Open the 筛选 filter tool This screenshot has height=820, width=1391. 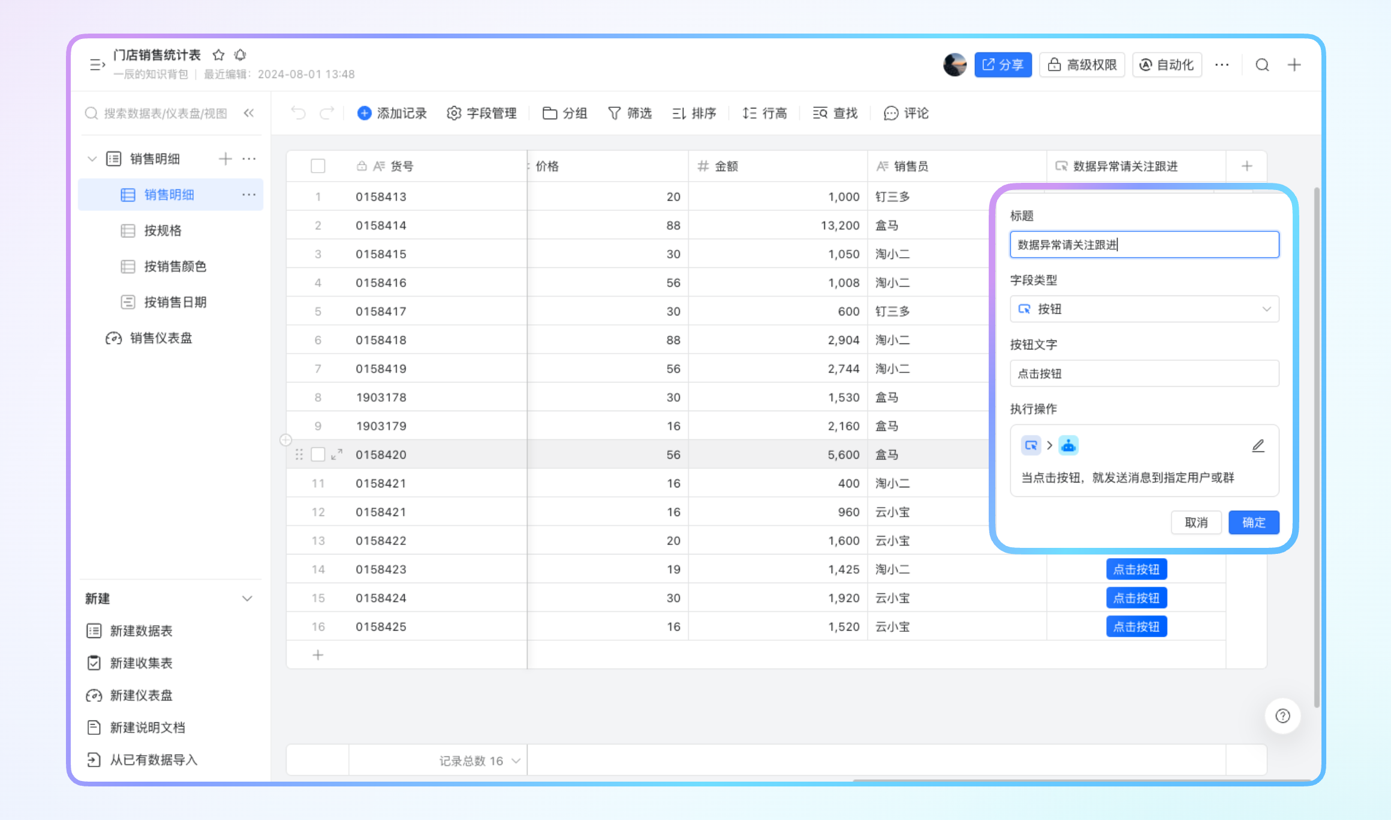pos(630,113)
